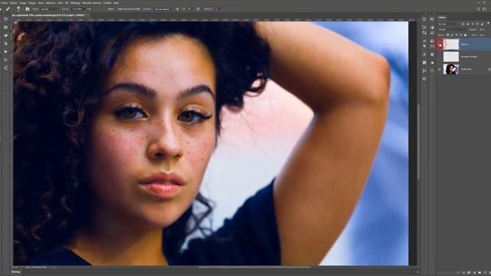
Task: Toggle layer filtering on/off switch
Action: [488, 23]
